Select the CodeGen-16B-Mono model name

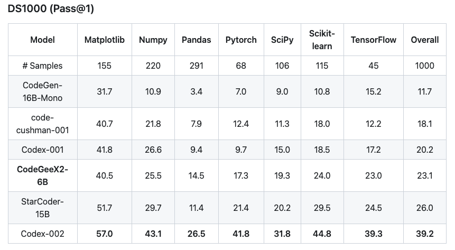[42, 91]
